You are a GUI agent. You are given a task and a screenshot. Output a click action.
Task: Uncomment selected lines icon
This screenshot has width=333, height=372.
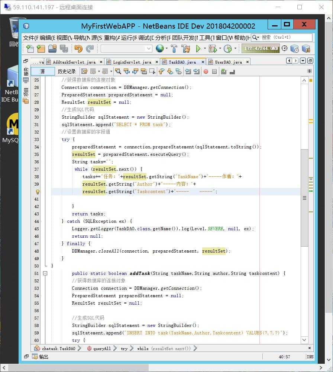click(232, 71)
